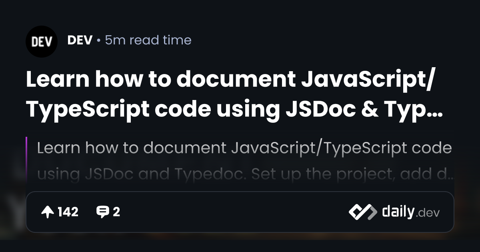Select the 142 upvote count
Screen dimensions: 480x252
point(68,212)
